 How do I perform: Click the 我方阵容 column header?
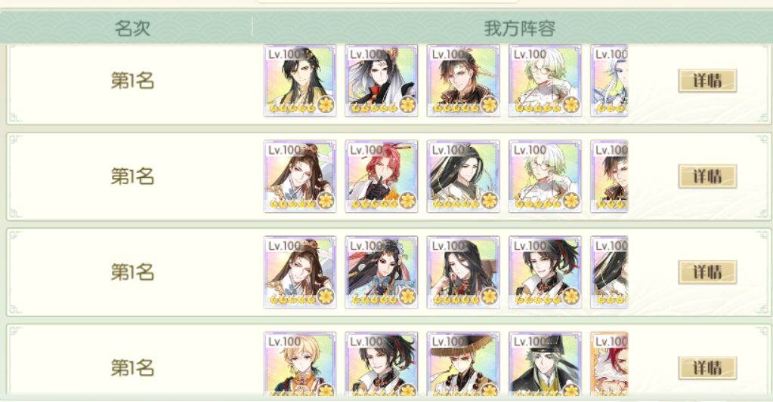coord(520,28)
